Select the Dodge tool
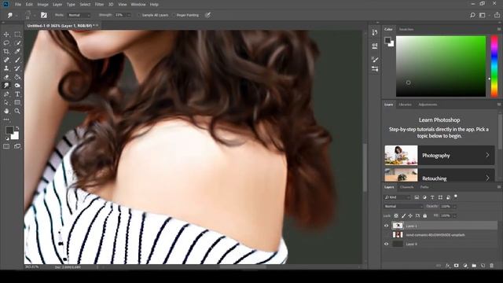Viewport: 503px width, 283px height. 17,86
